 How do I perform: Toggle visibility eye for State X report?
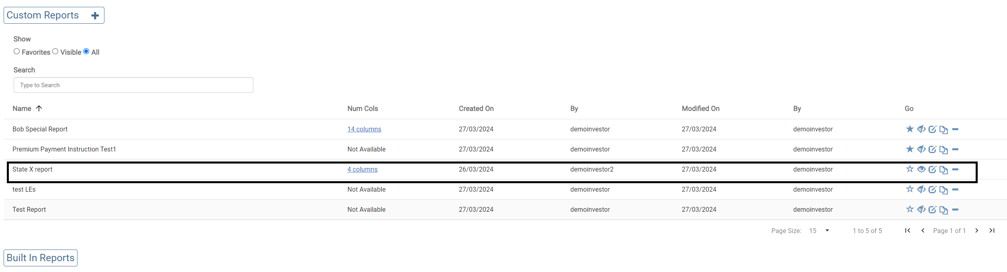921,169
